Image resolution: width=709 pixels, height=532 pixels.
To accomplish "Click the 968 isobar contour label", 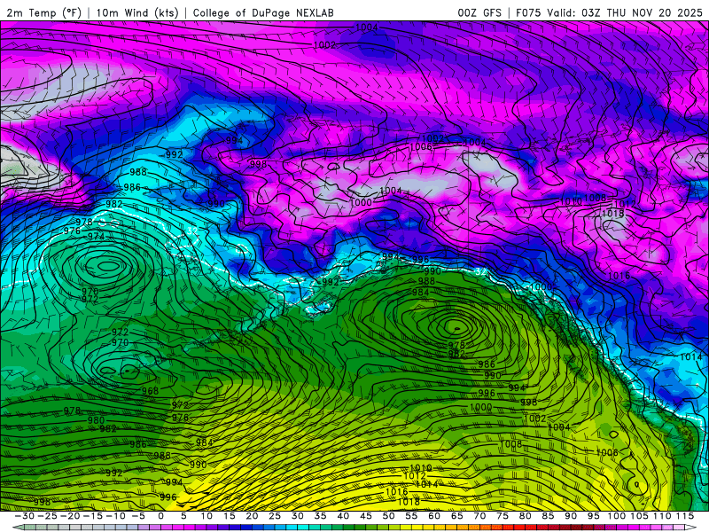I will [150, 391].
